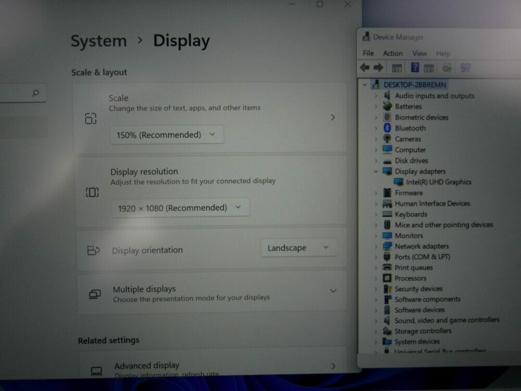This screenshot has height=391, width=521.
Task: Expand the Monitors tree node arrow
Action: pos(376,236)
